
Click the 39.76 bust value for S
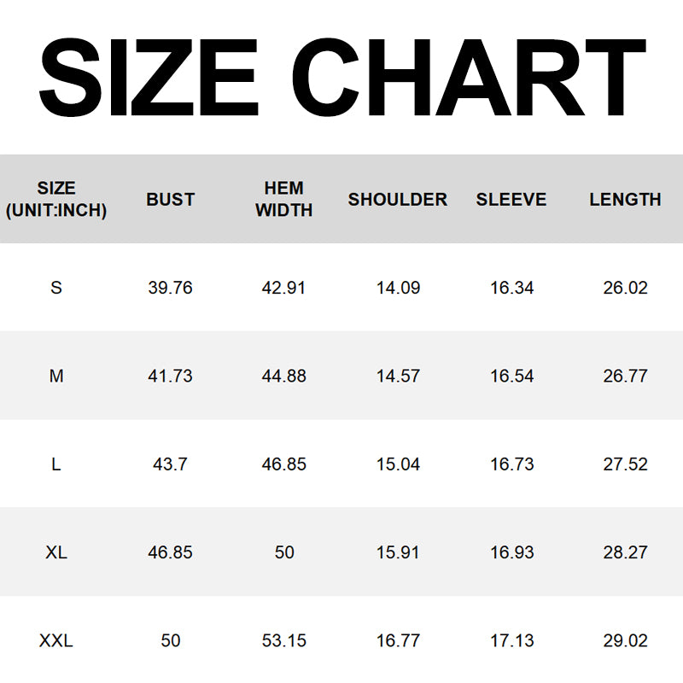click(170, 288)
